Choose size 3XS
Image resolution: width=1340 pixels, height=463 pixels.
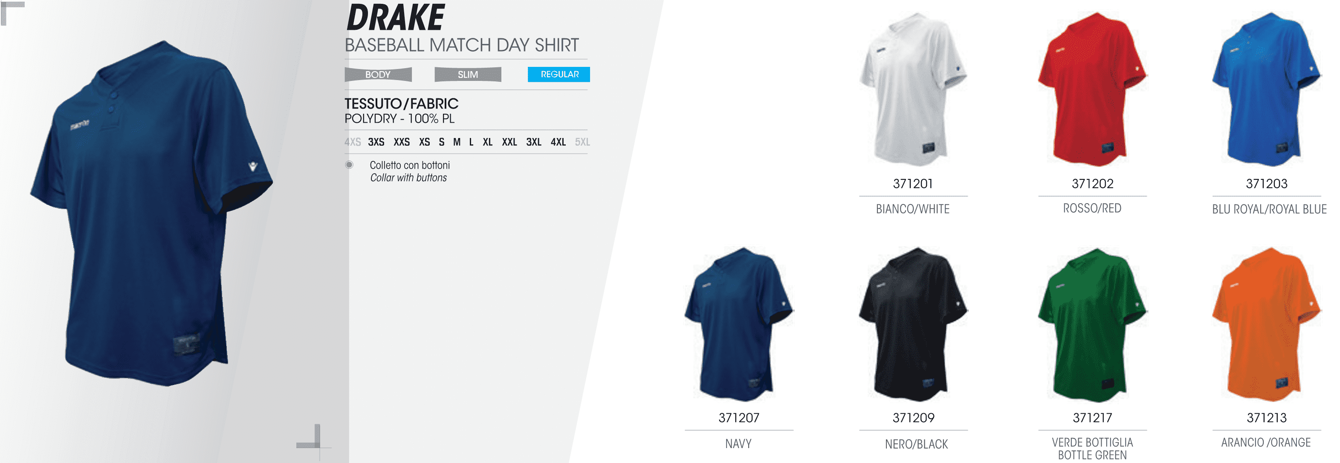pyautogui.click(x=376, y=142)
